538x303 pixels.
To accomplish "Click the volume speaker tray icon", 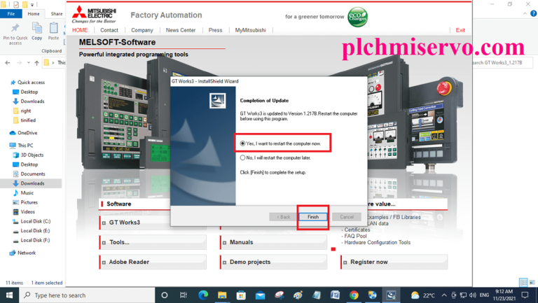I will pyautogui.click(x=473, y=295).
